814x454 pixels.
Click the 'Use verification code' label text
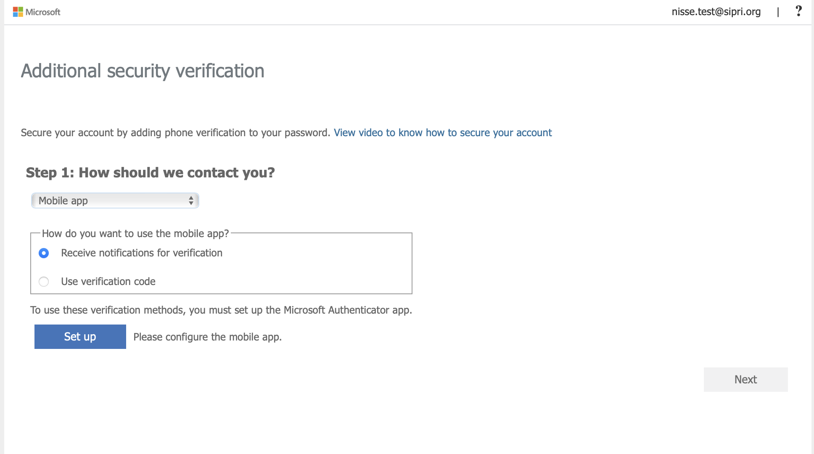[108, 282]
